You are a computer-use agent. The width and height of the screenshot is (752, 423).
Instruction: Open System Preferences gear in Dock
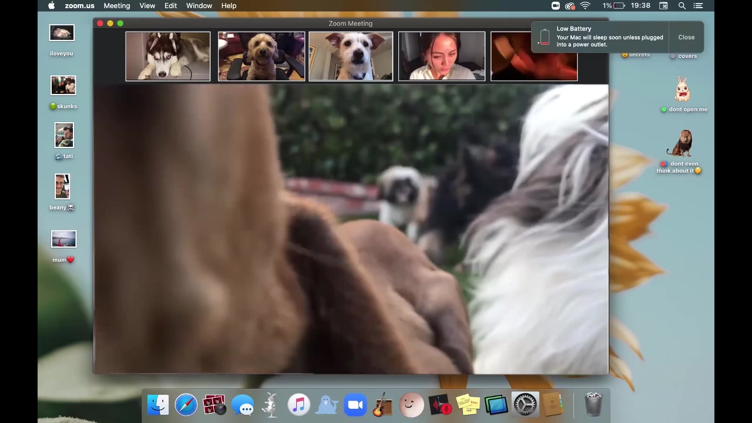pyautogui.click(x=525, y=405)
